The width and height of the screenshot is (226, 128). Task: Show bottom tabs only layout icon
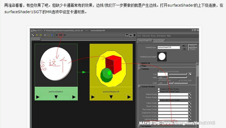(131, 35)
